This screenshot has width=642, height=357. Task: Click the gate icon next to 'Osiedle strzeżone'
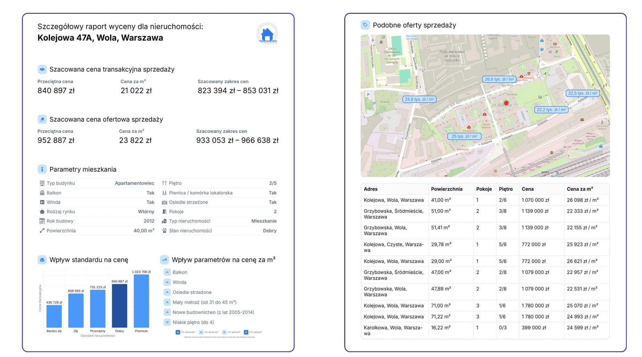(x=164, y=202)
